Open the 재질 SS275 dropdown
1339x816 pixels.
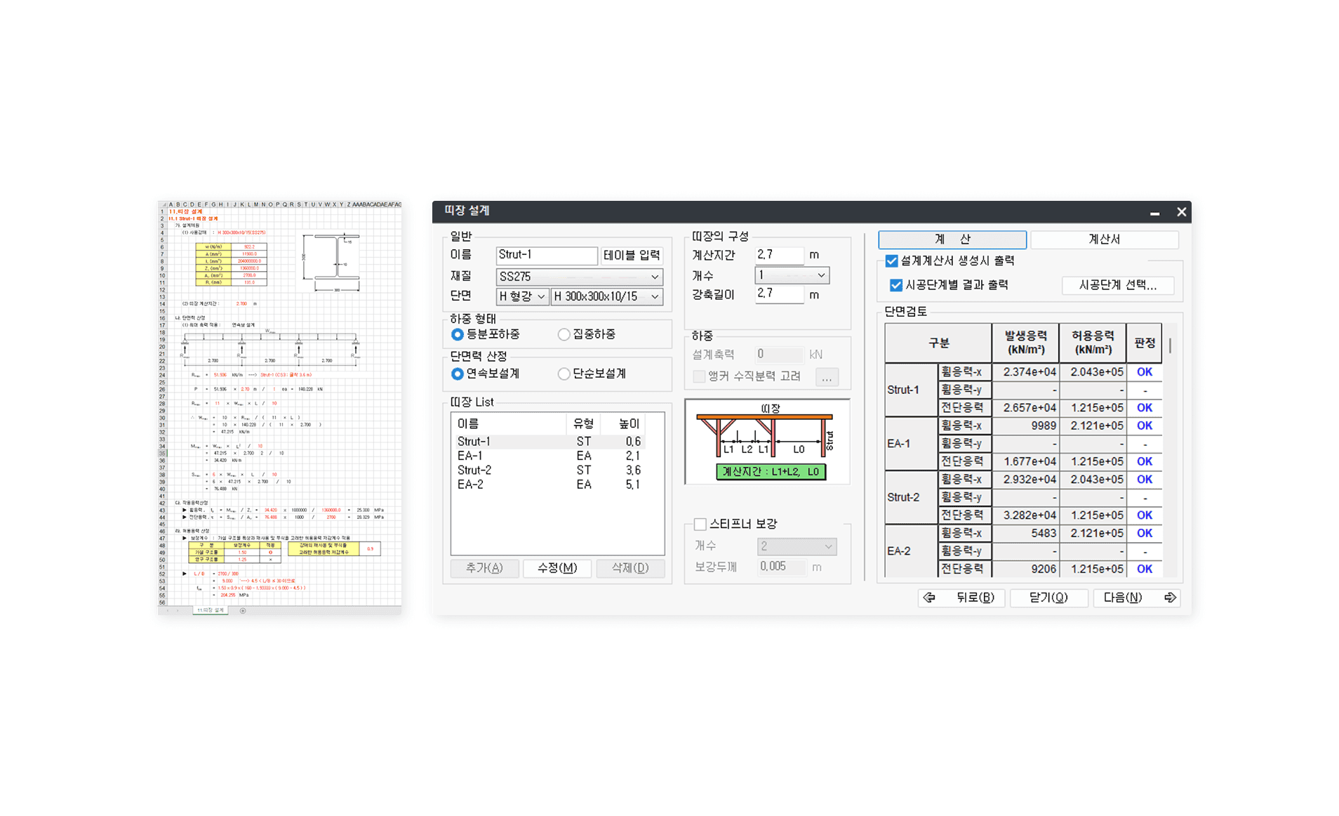point(579,277)
